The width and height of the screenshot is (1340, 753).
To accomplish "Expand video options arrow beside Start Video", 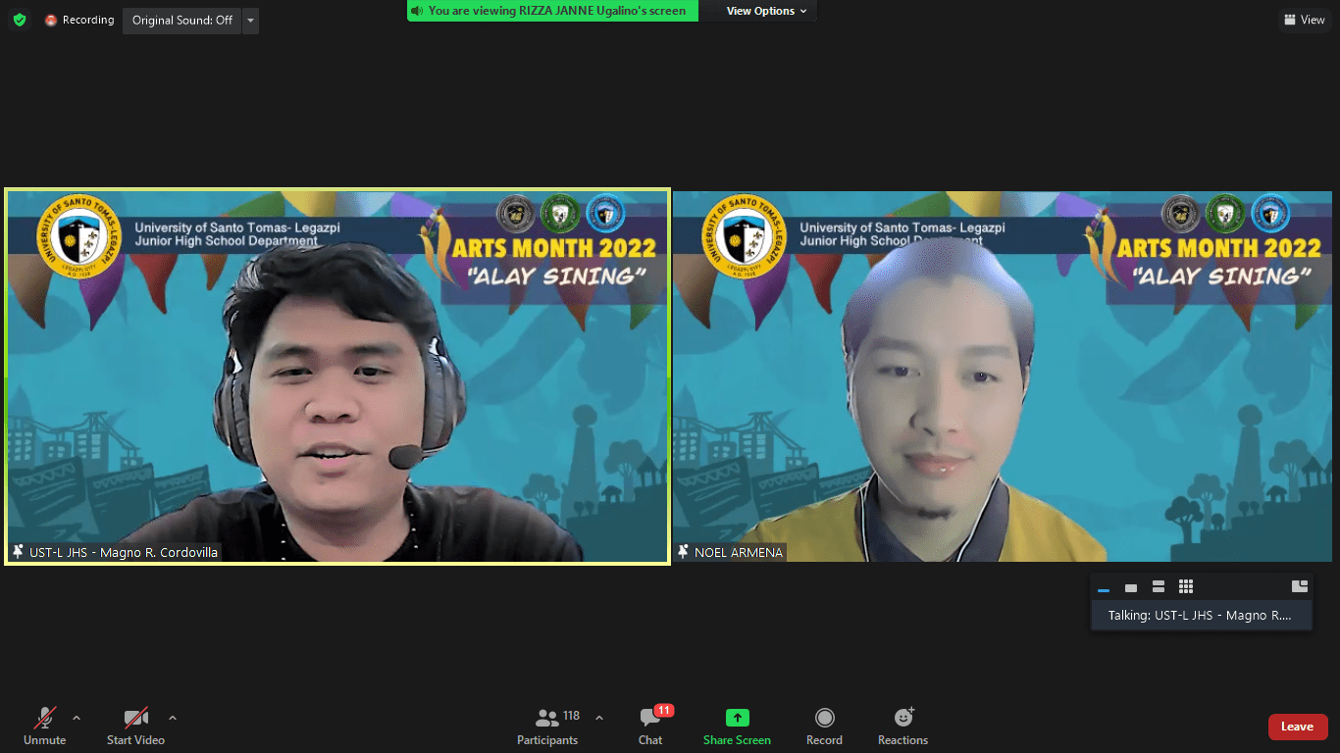I will tap(173, 718).
